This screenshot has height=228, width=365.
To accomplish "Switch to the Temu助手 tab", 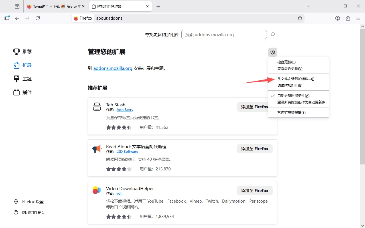I will 54,6.
